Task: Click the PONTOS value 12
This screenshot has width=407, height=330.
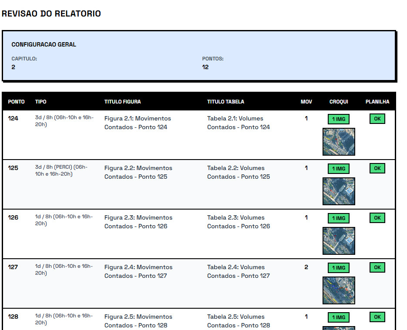Action: point(205,67)
